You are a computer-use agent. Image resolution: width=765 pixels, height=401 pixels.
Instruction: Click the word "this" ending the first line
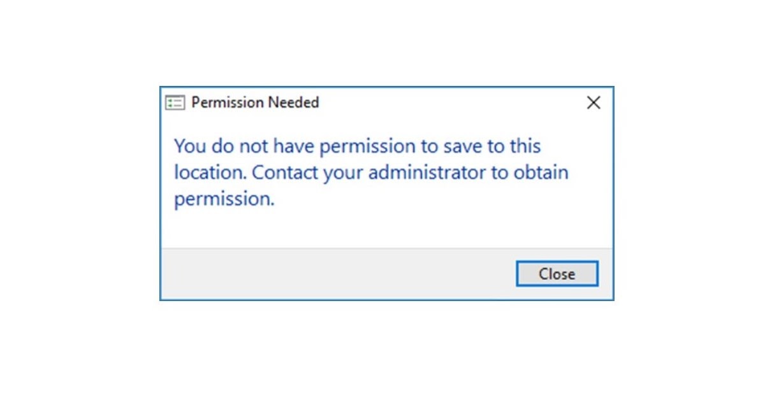[x=525, y=146]
